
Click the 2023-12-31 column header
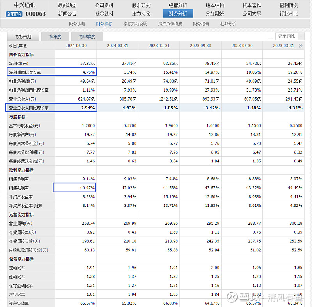(x=159, y=46)
